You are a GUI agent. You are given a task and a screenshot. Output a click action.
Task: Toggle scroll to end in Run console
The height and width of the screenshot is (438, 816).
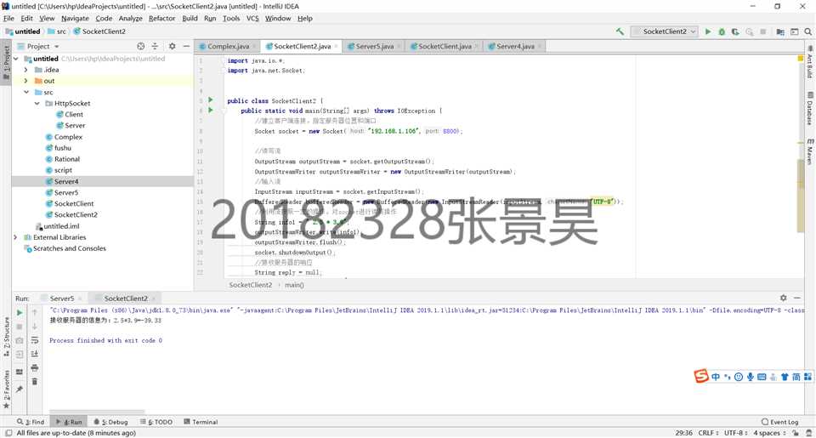pyautogui.click(x=34, y=354)
